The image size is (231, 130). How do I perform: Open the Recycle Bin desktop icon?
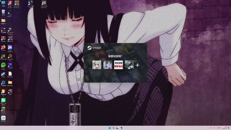pyautogui.click(x=3, y=13)
